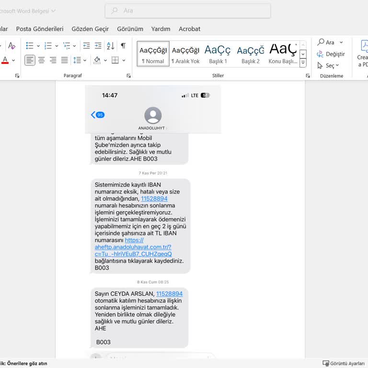368x368 pixels.
Task: Center align the text
Action: 41,60
